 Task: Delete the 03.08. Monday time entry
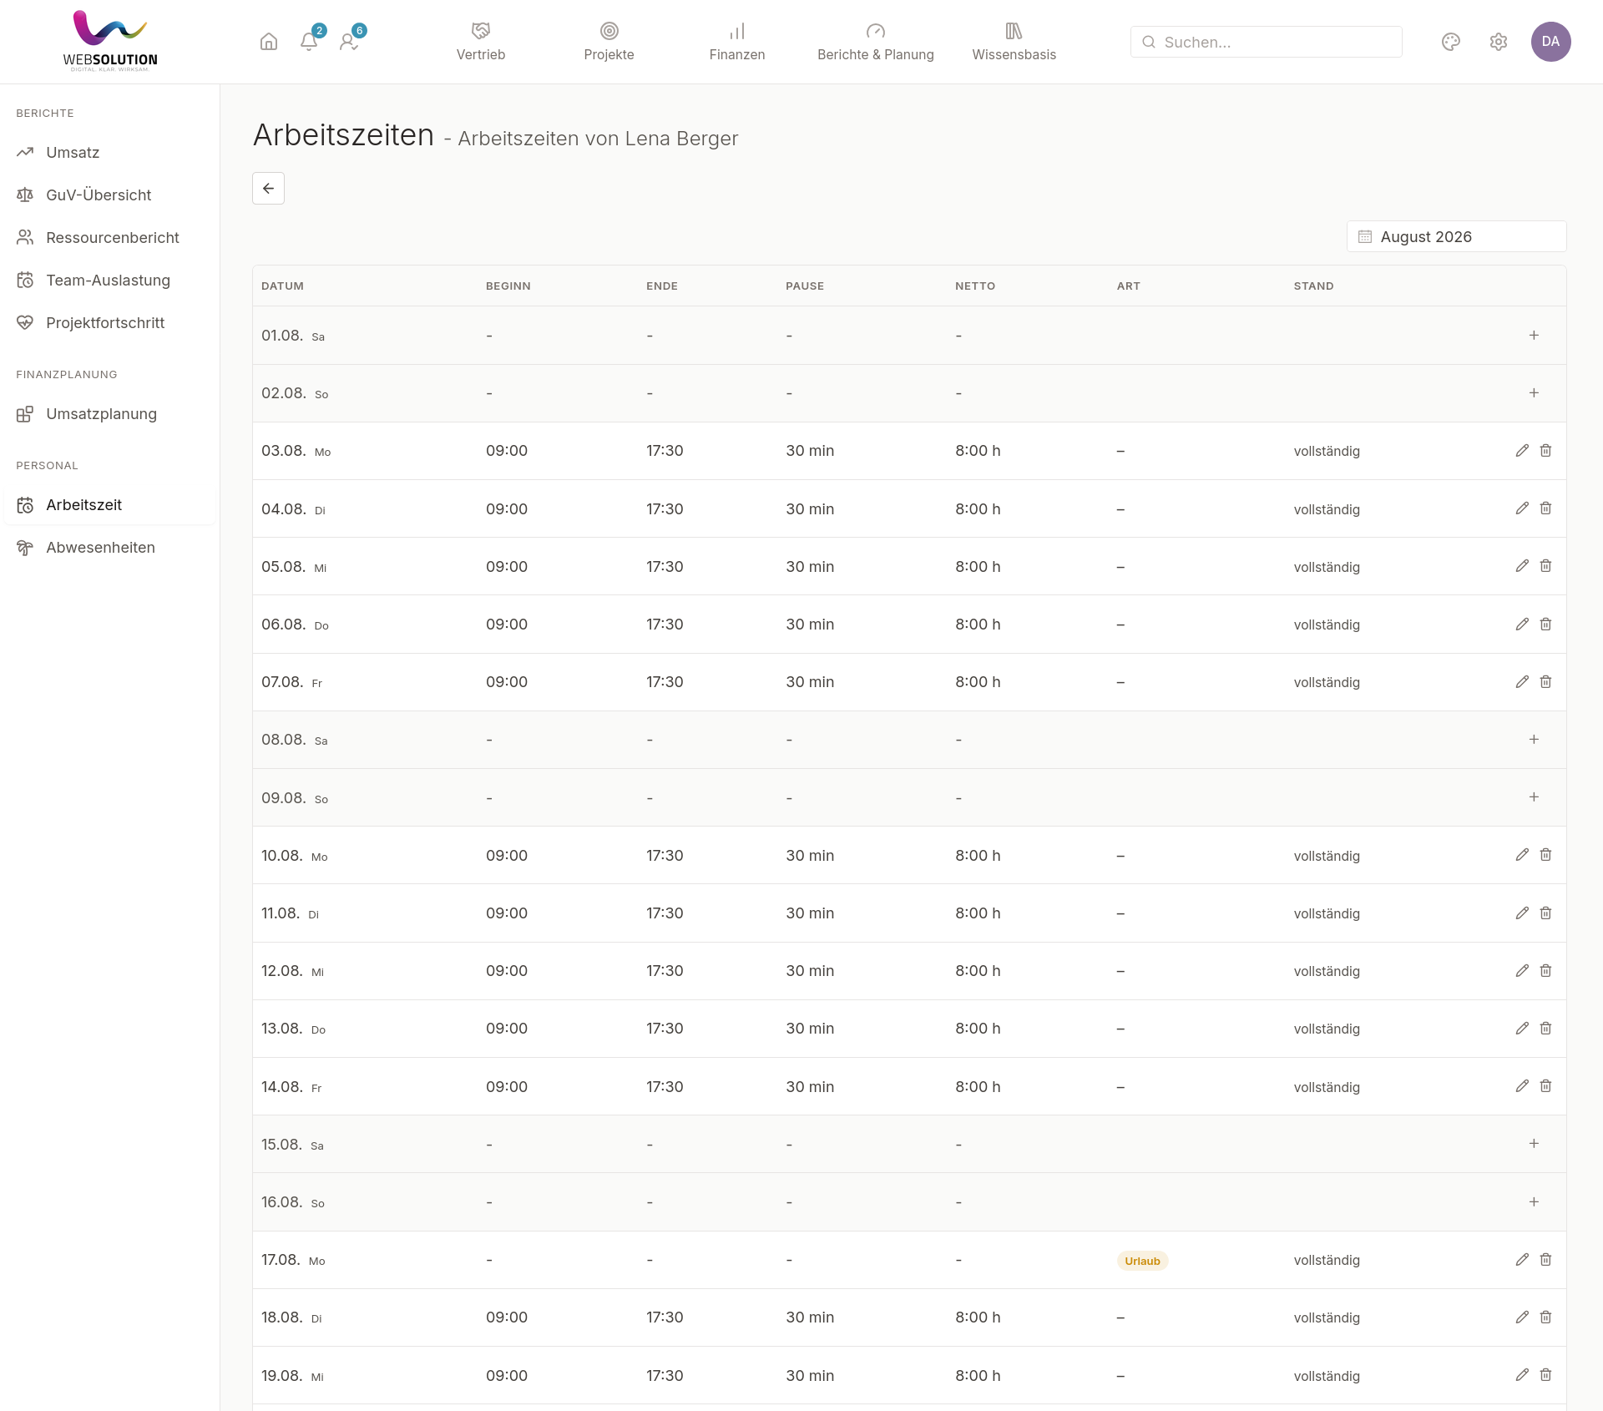pyautogui.click(x=1545, y=451)
